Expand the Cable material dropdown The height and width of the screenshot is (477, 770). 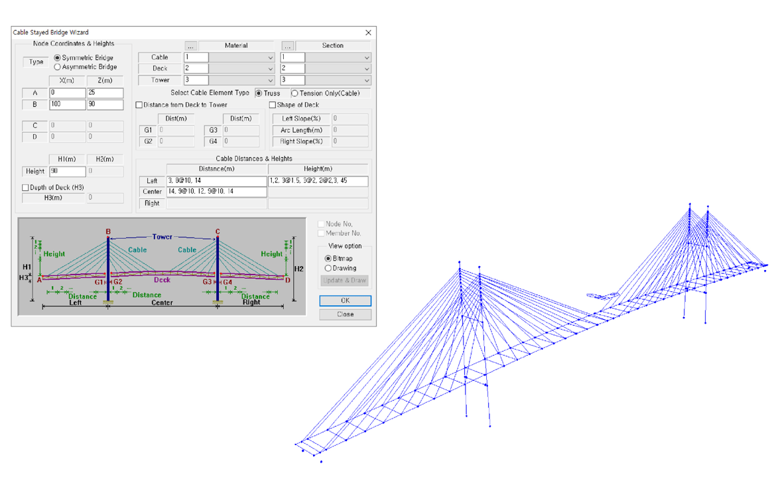coord(270,58)
